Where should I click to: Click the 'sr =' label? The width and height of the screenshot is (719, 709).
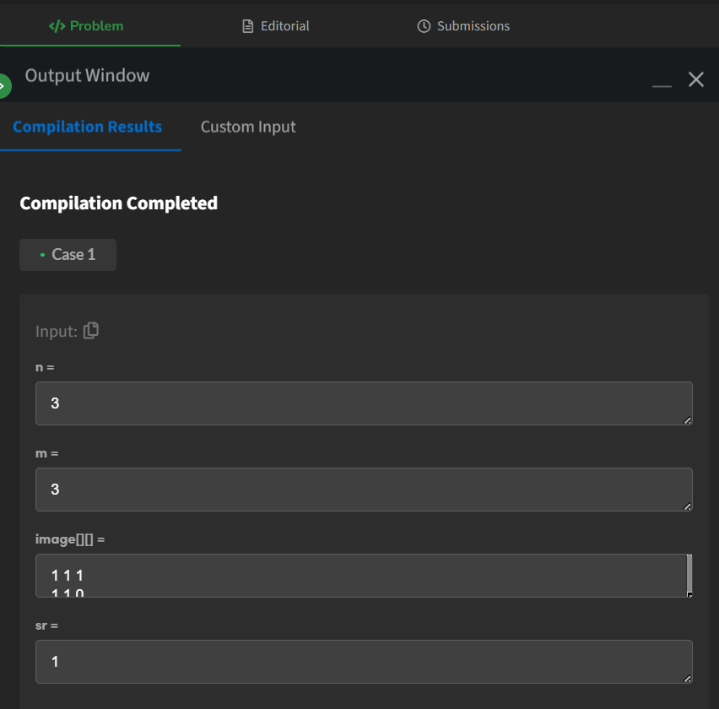[46, 625]
